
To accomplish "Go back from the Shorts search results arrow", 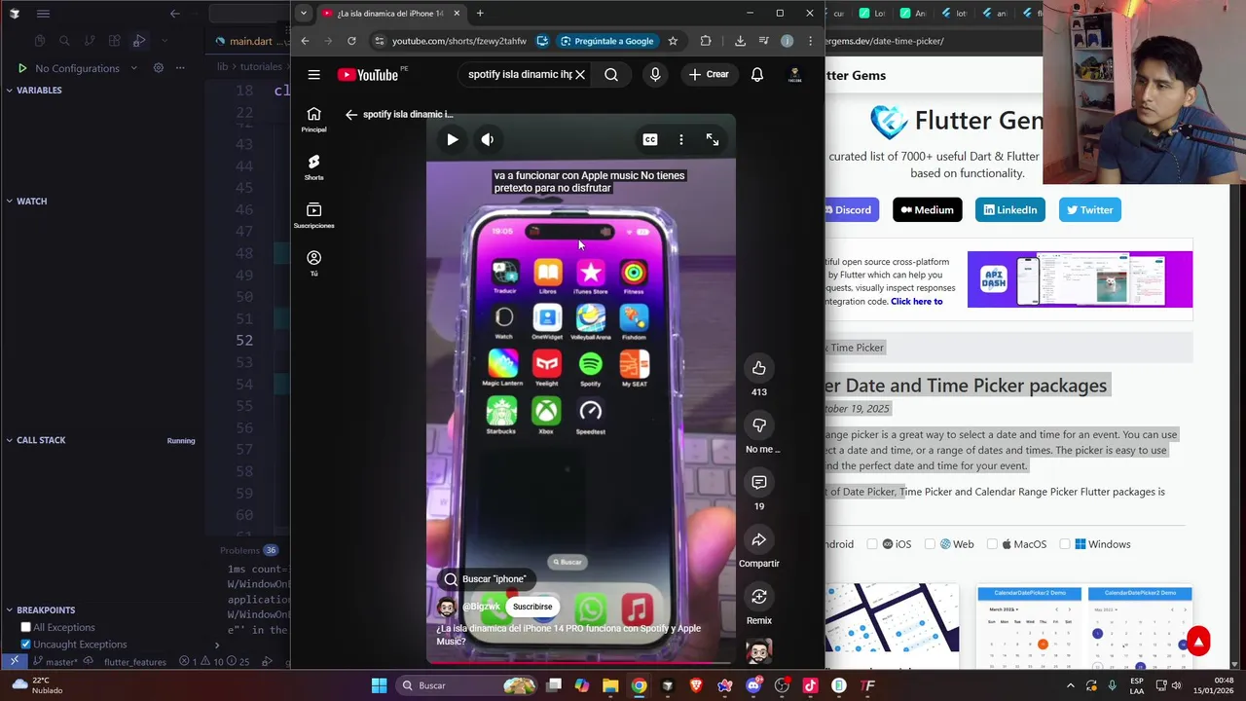I will click(x=350, y=114).
